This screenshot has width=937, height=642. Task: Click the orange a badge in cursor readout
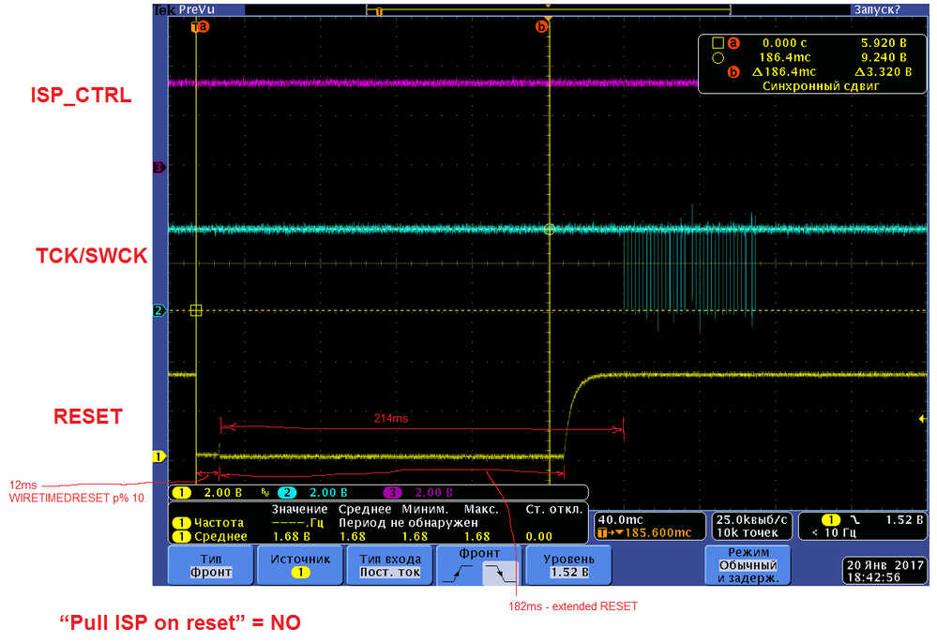pyautogui.click(x=733, y=43)
